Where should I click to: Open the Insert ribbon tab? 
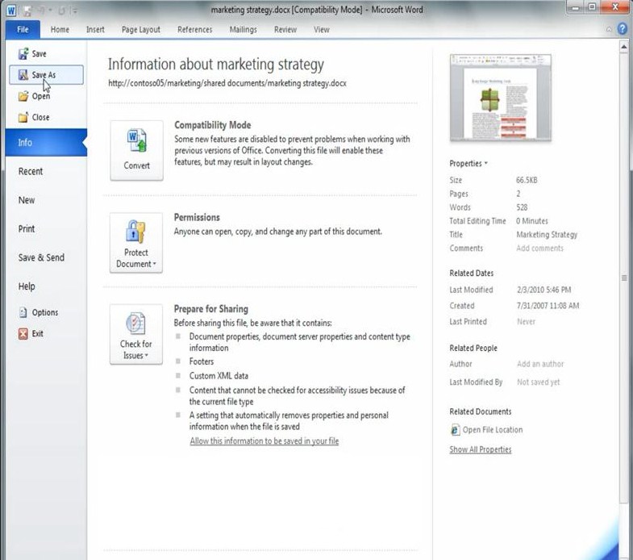coord(95,30)
